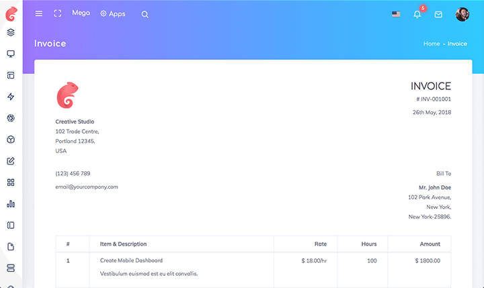Go to Home breadcrumb link

432,44
